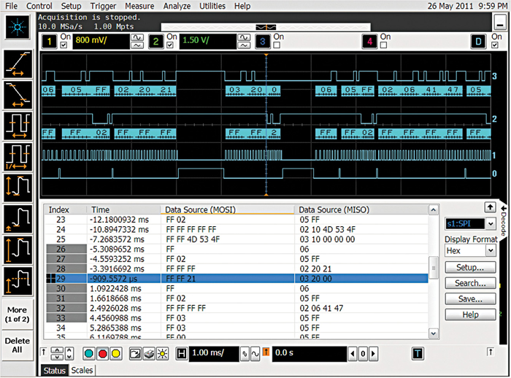Click the Setup... button
This screenshot has height=378, width=511.
coord(470,268)
